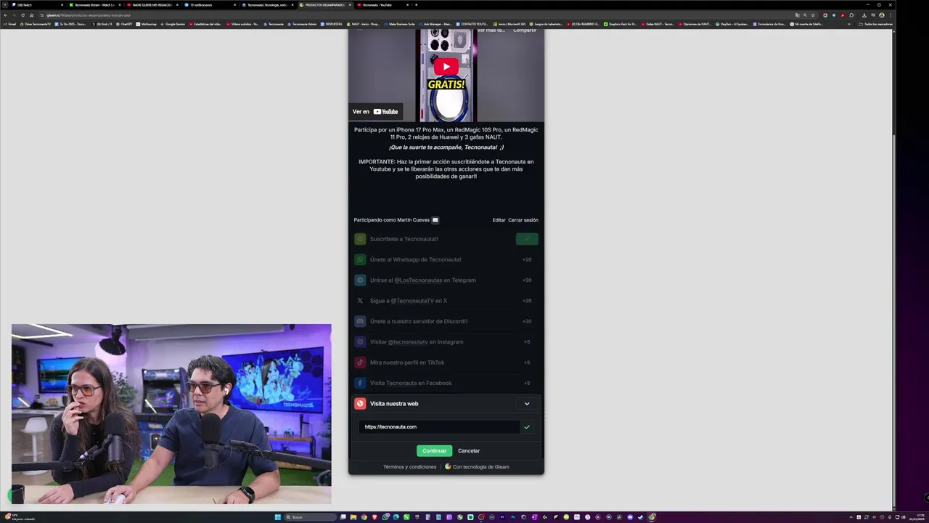Switch to the 10 notificaciones tab

click(209, 5)
